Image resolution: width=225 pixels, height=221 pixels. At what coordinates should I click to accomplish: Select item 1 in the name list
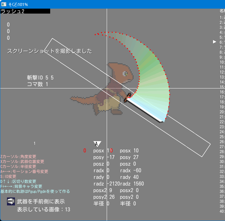coord(222,17)
